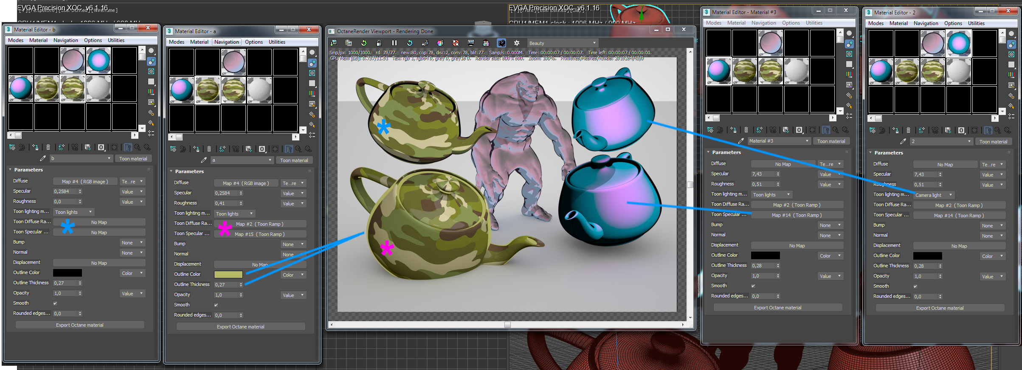Click the lock icon in OctaneRender Viewport toolbar
The height and width of the screenshot is (370, 1022).
[x=379, y=43]
